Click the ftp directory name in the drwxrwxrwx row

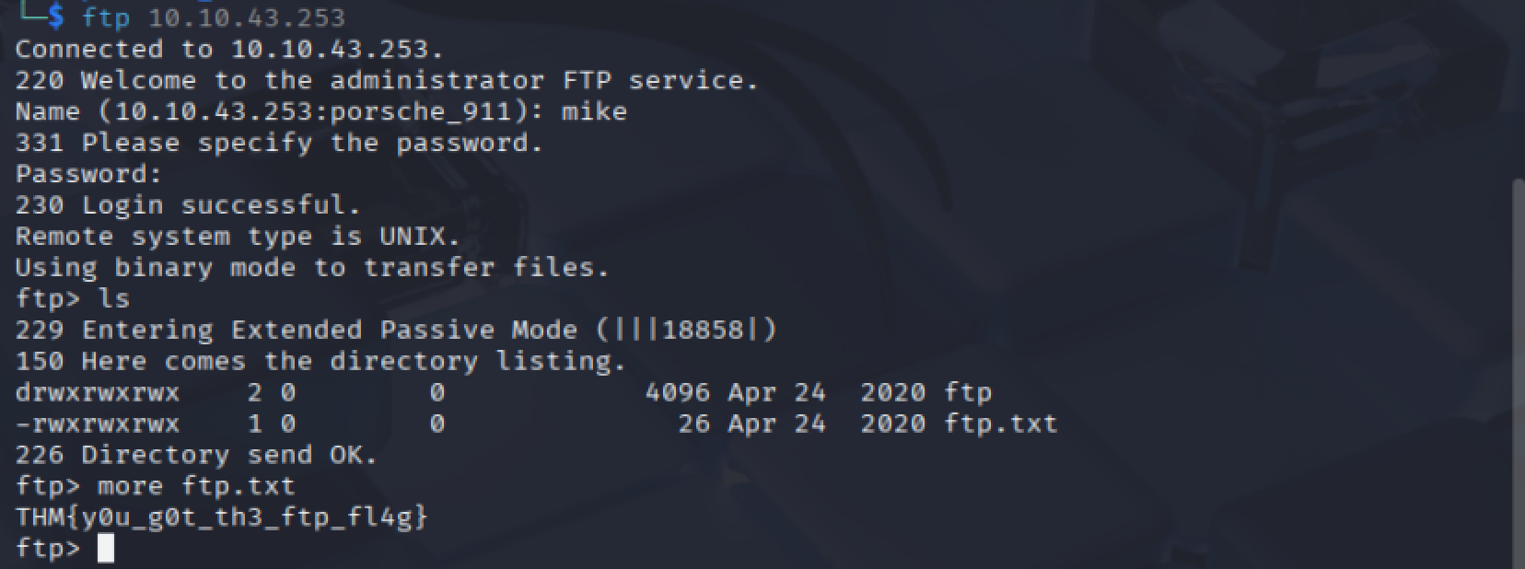[968, 392]
